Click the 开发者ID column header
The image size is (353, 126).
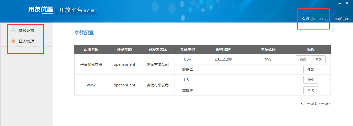click(x=124, y=50)
